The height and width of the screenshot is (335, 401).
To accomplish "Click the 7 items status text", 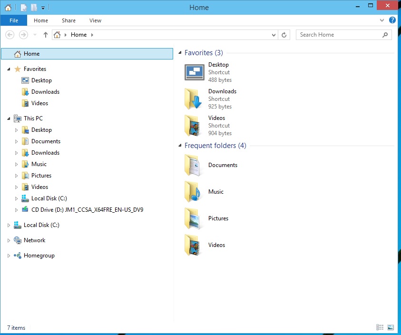I will (16, 328).
